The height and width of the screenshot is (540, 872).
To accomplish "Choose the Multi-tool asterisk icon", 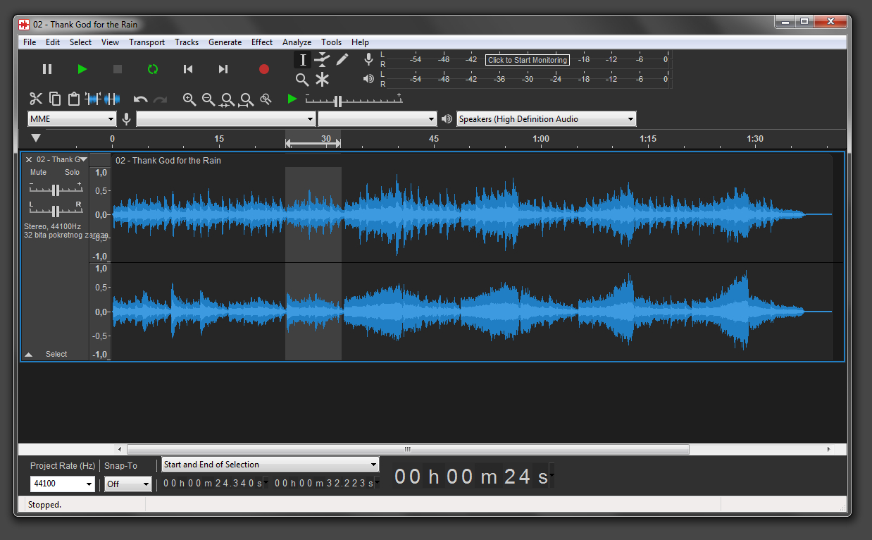I will tap(322, 80).
